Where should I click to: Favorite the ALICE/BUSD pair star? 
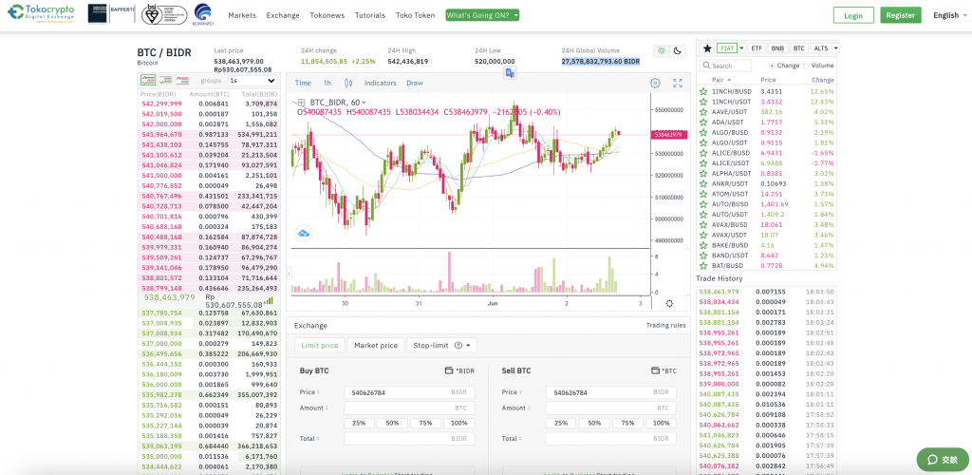(703, 153)
